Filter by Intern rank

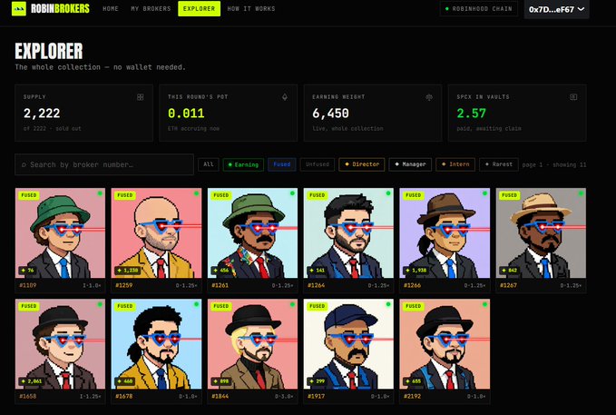455,164
